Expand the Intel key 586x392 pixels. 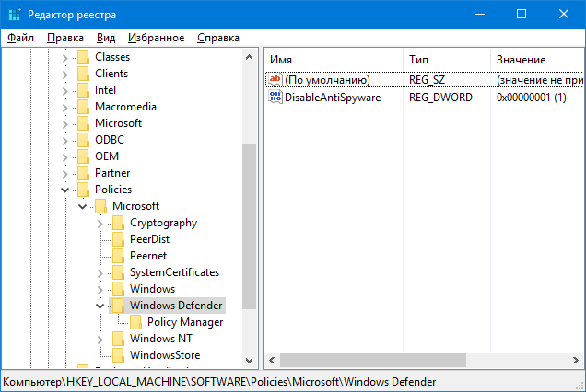(x=65, y=91)
